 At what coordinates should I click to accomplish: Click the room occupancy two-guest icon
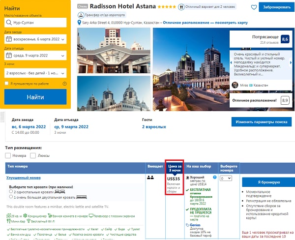(x=150, y=178)
